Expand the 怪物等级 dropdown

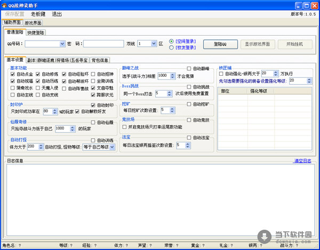(x=112, y=147)
